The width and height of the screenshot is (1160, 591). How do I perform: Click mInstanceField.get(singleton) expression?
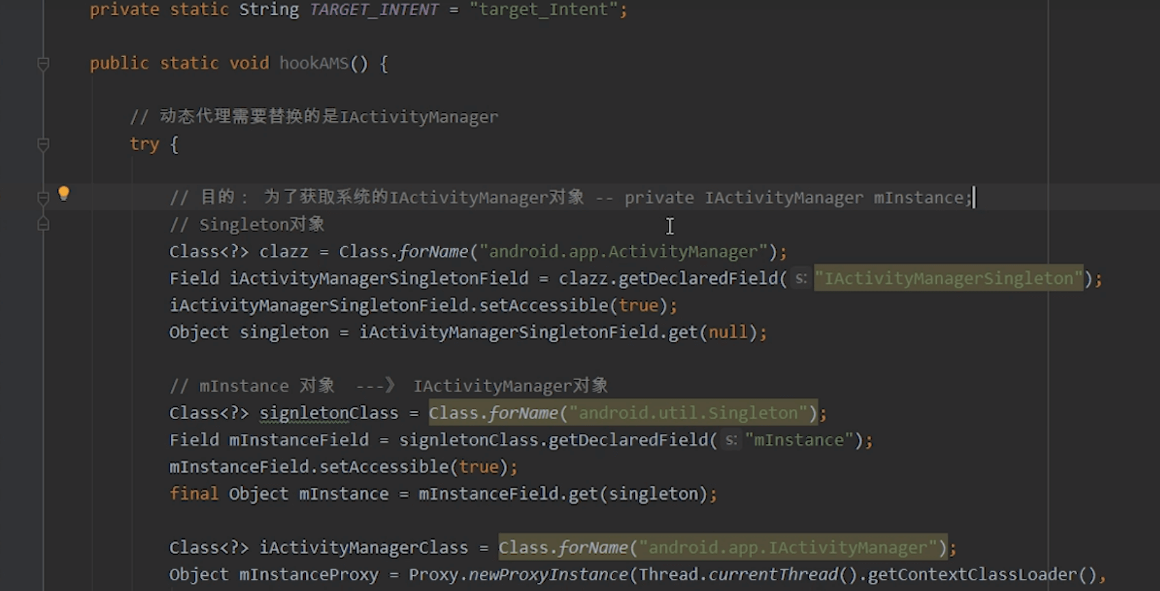coord(563,494)
